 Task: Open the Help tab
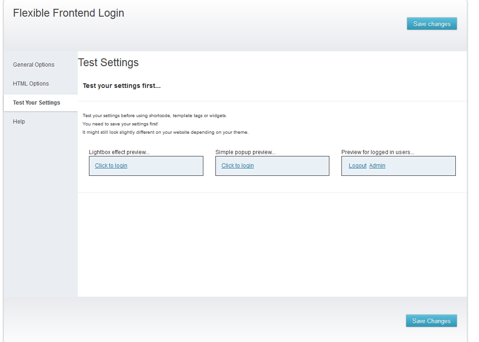[19, 121]
